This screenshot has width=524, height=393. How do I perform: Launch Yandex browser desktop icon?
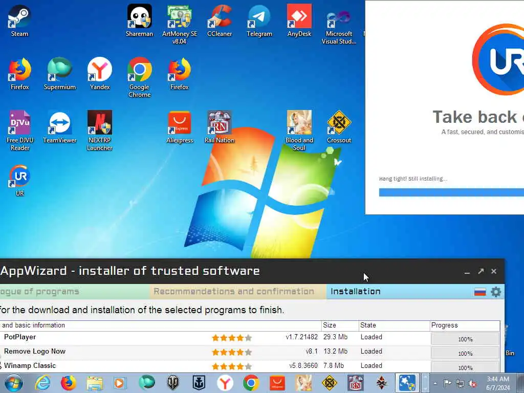point(100,74)
